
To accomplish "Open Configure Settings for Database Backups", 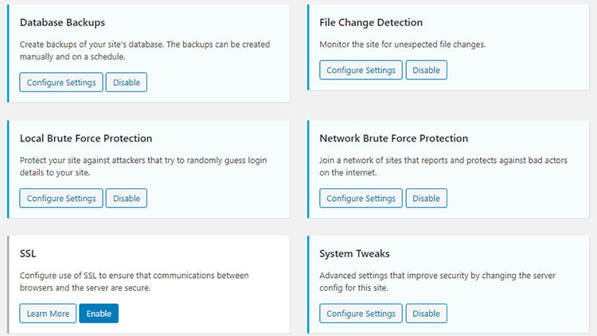I will pos(61,83).
